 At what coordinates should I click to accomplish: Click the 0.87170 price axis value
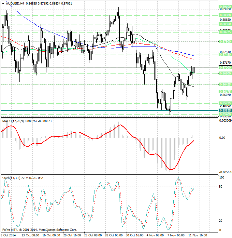225,63
